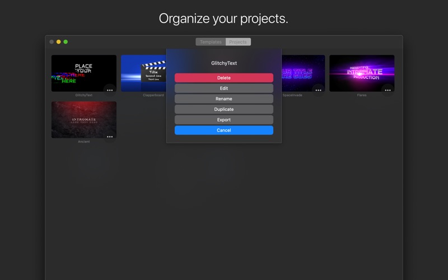Switch to the Projects tab
Screen dimensions: 448x280
[x=238, y=41]
